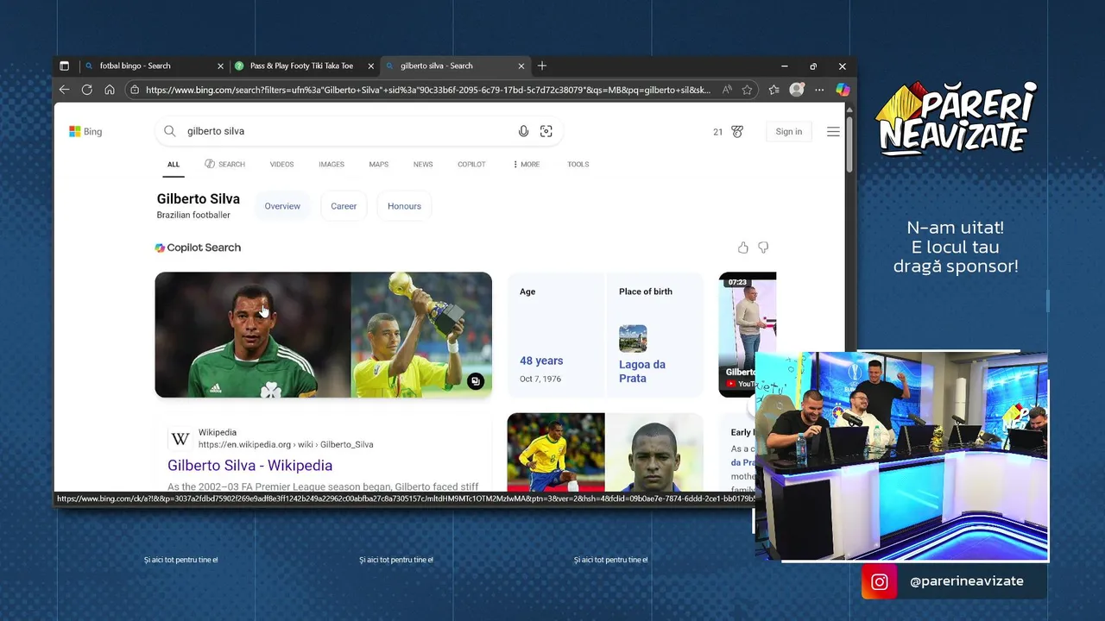The height and width of the screenshot is (621, 1105).
Task: Click the Gilberto Silva entity title
Action: point(199,199)
